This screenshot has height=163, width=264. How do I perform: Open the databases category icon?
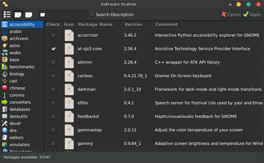coord(5,109)
